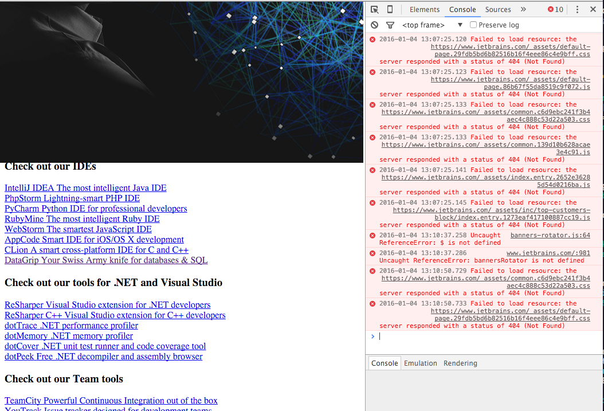The image size is (604, 411).
Task: Open the Emulation drawer tab
Action: 420,363
